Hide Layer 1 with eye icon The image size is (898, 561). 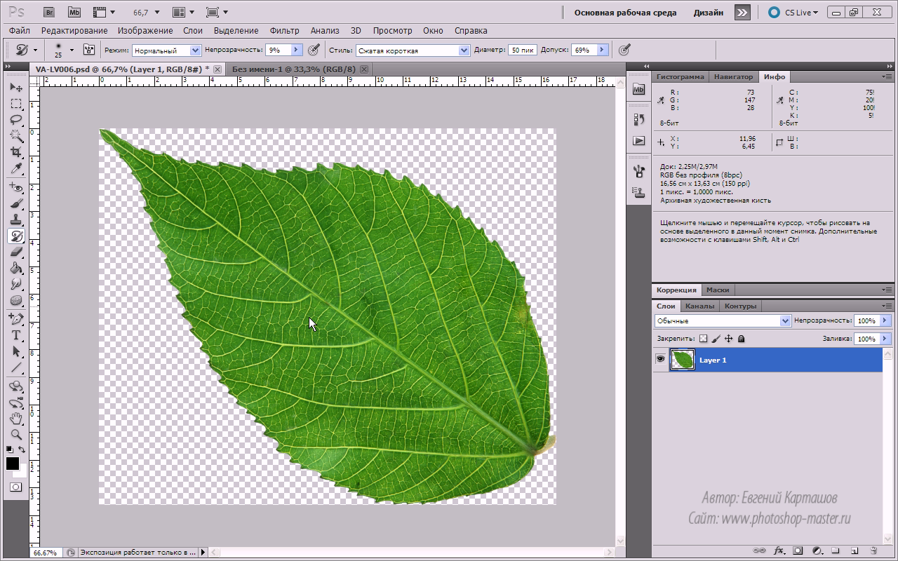[660, 360]
